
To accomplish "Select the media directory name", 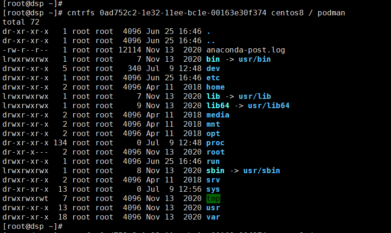I will pyautogui.click(x=218, y=115).
